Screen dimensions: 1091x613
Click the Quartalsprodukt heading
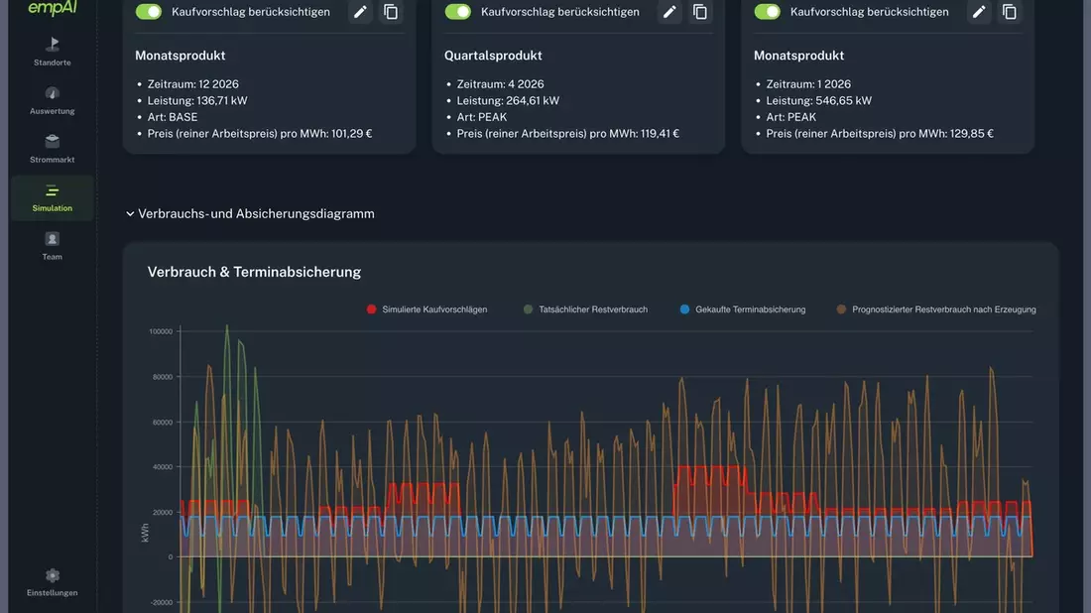(x=493, y=55)
